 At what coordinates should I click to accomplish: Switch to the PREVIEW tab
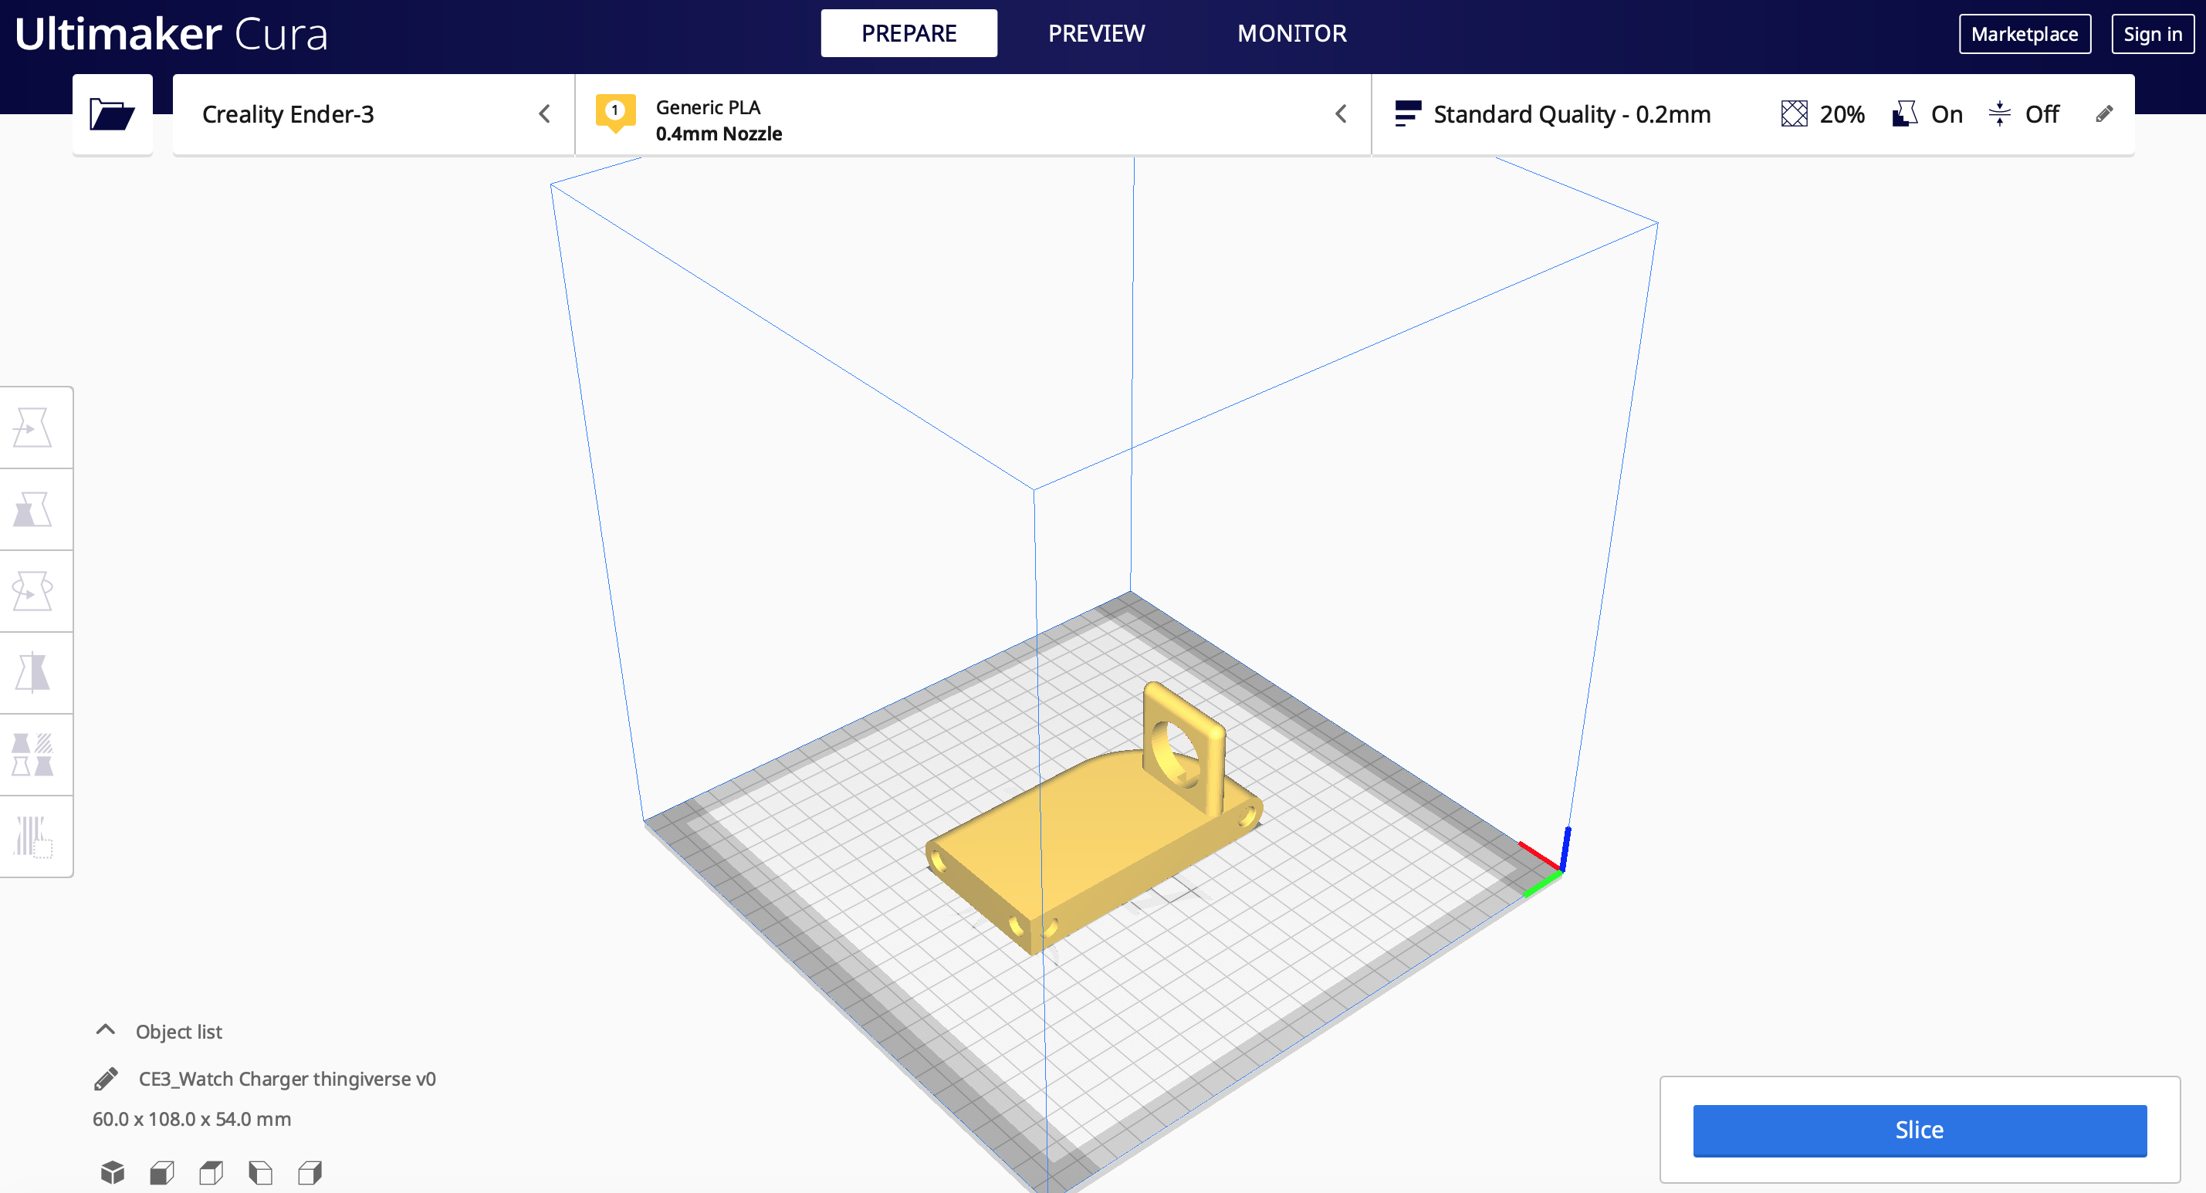pyautogui.click(x=1096, y=33)
